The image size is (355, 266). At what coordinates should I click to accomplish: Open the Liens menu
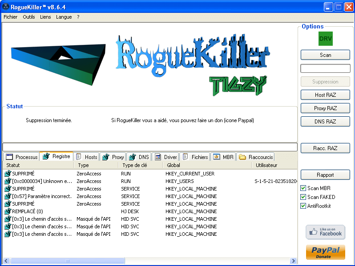point(45,17)
